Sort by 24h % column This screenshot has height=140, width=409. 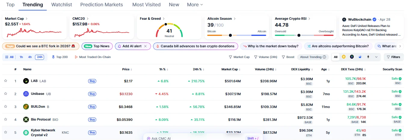point(199,69)
